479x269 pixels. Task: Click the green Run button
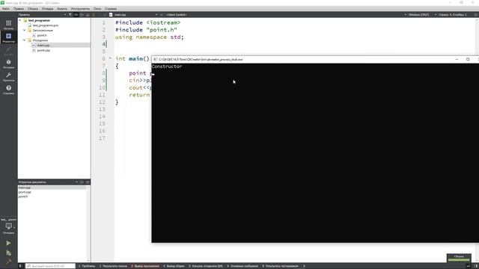point(8,243)
